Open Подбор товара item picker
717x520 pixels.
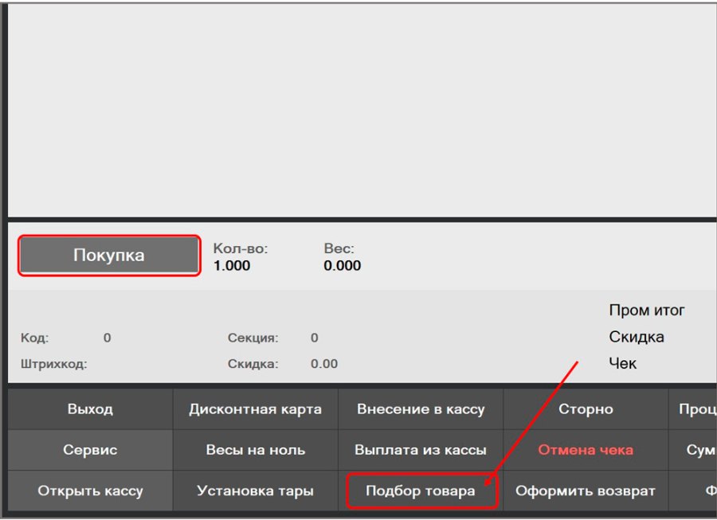tap(420, 491)
